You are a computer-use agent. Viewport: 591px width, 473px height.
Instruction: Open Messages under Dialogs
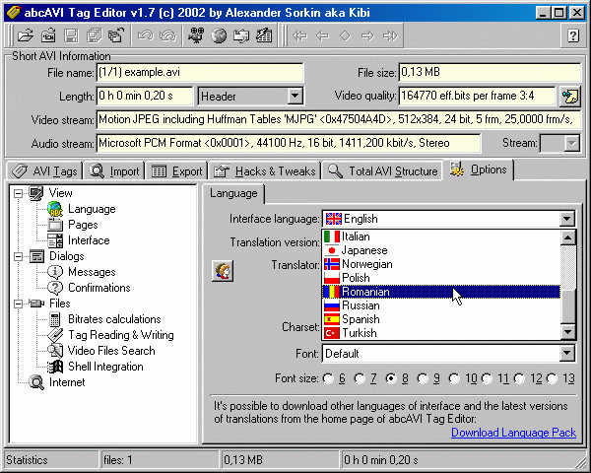(92, 272)
